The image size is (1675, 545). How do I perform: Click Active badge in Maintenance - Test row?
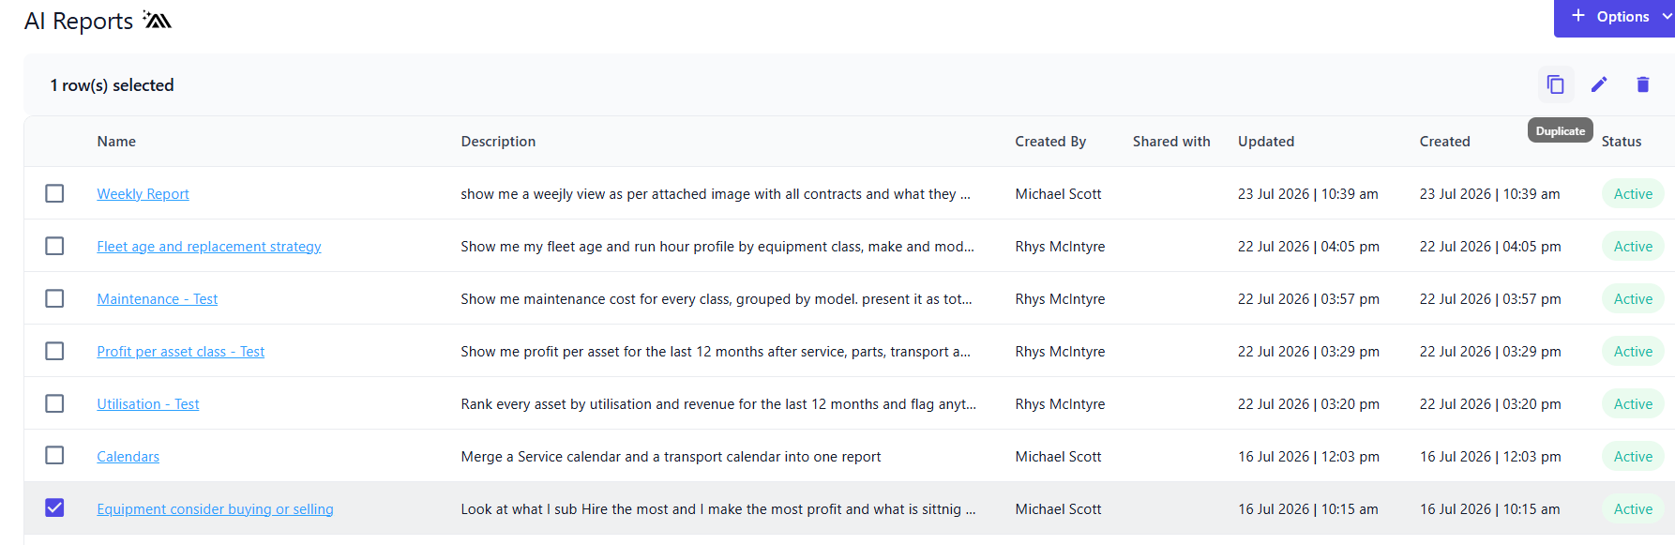[x=1633, y=299]
